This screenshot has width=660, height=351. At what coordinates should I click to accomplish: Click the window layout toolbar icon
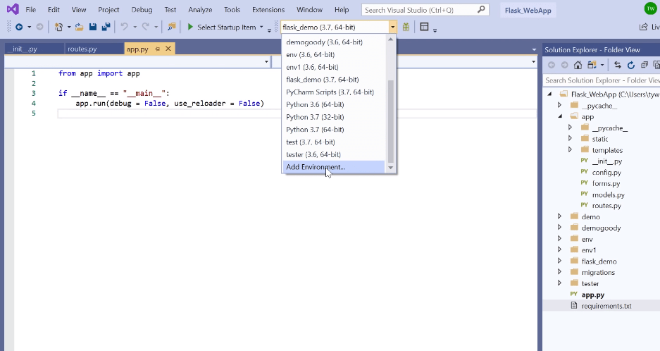coord(424,27)
